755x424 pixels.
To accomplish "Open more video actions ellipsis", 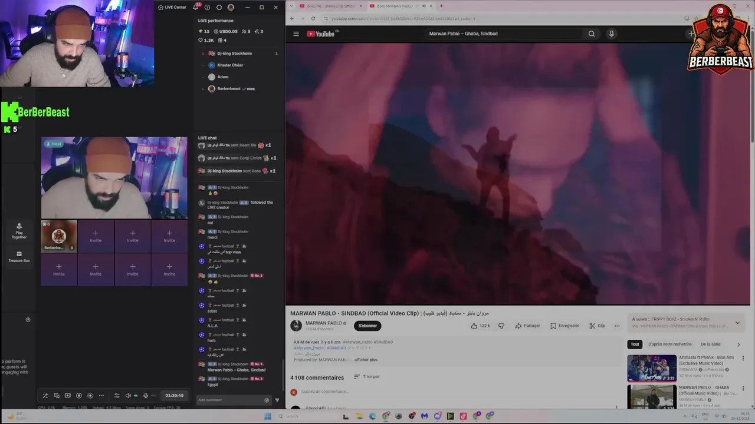I will (617, 326).
